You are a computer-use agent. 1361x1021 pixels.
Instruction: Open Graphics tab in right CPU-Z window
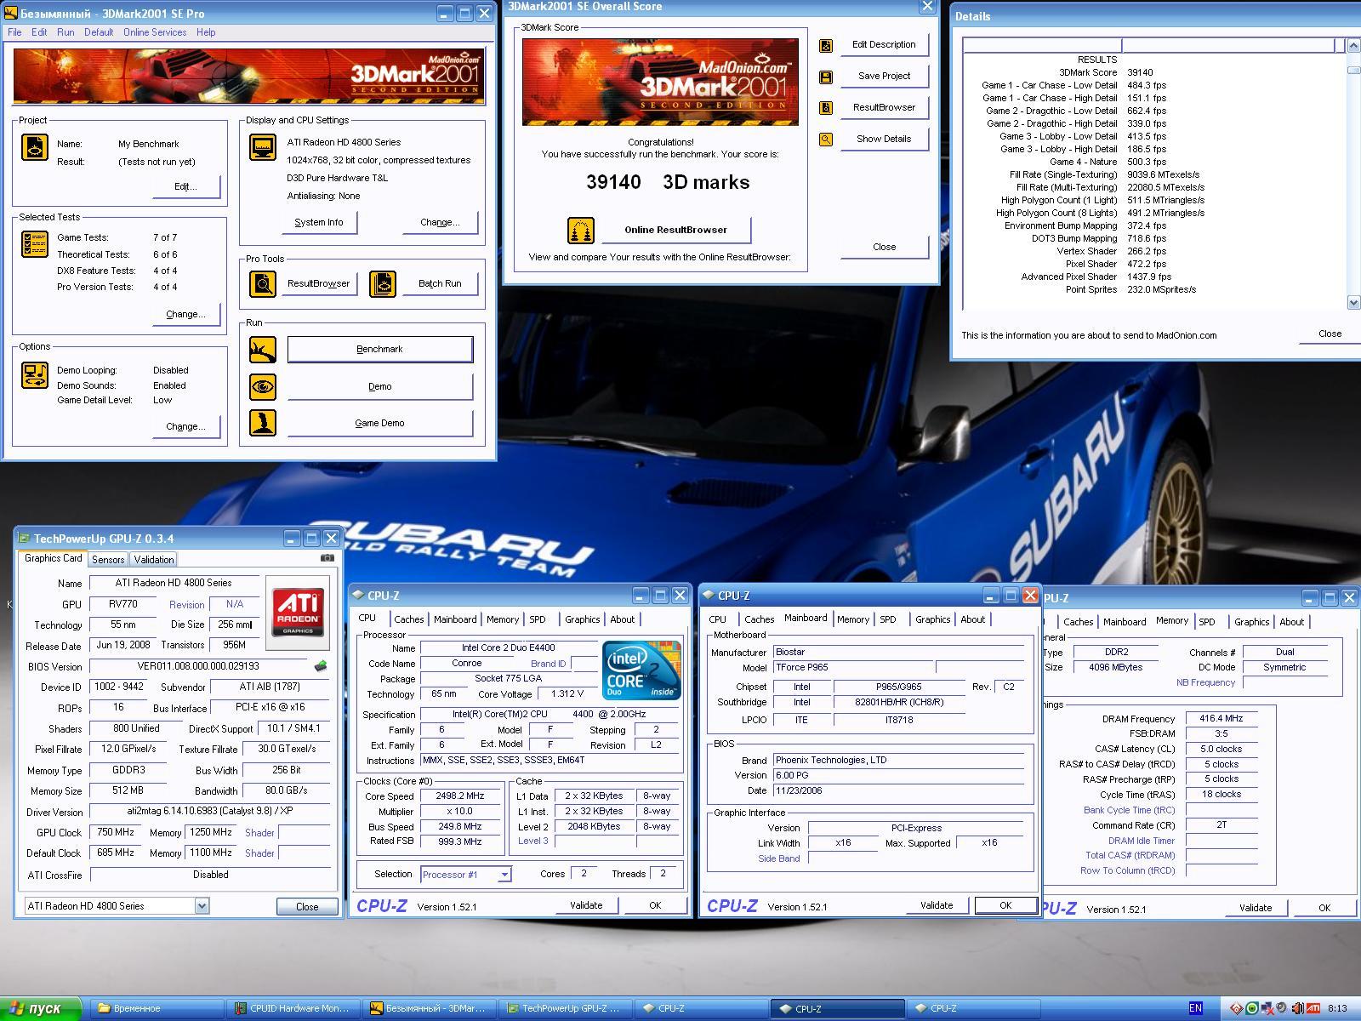[x=1252, y=622]
